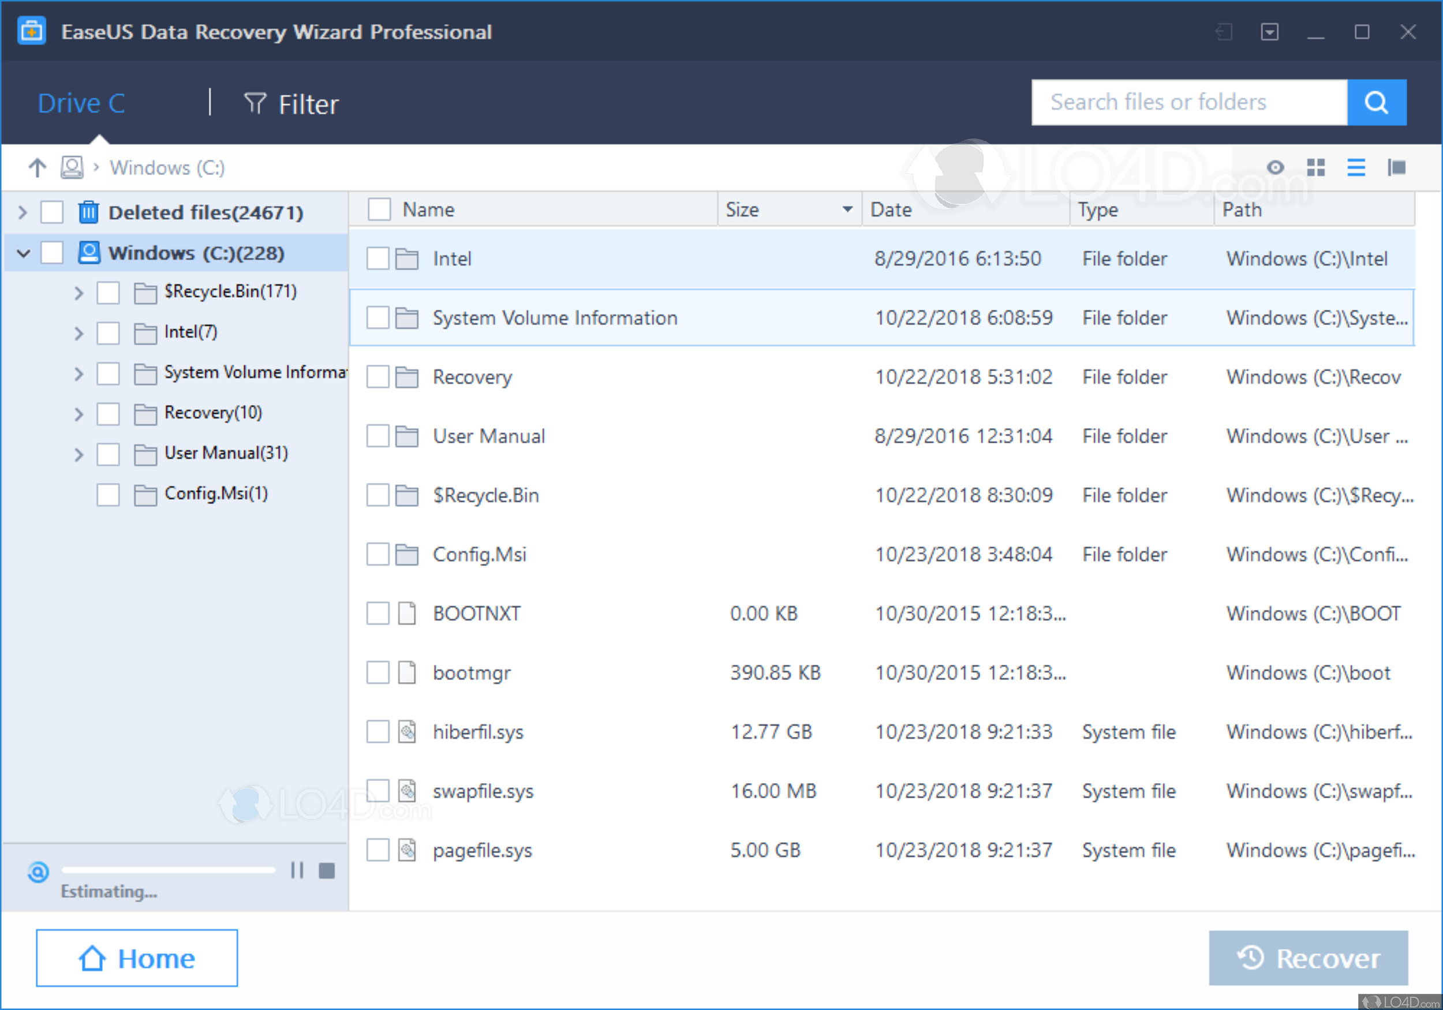Click in the search files or folders field
Screen dimensions: 1443x1010
pos(1188,103)
